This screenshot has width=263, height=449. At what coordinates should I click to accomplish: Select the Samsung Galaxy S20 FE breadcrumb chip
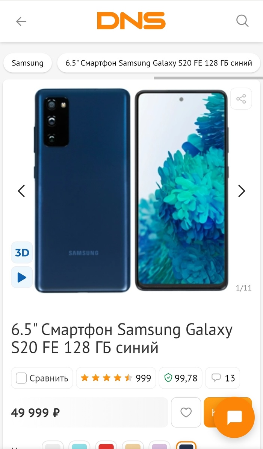159,63
